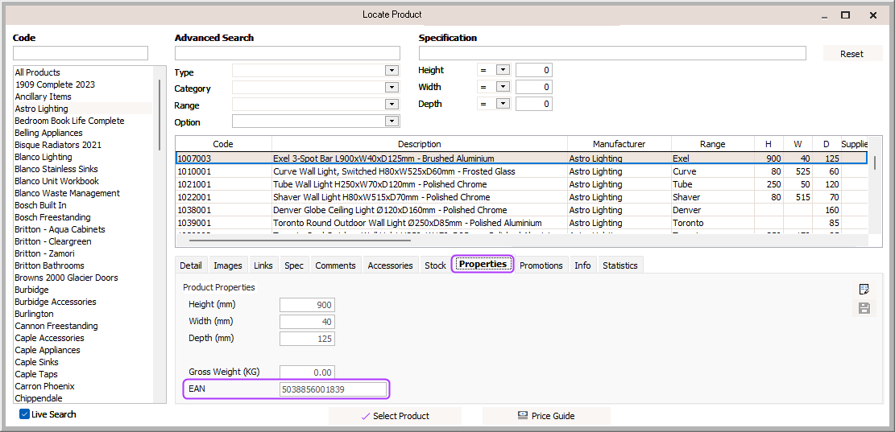This screenshot has width=895, height=432.
Task: Click the Width specification value field
Action: pos(533,87)
